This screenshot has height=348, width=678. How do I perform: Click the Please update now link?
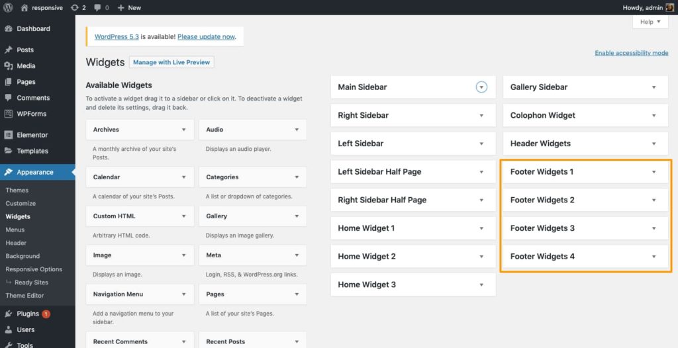tap(206, 37)
